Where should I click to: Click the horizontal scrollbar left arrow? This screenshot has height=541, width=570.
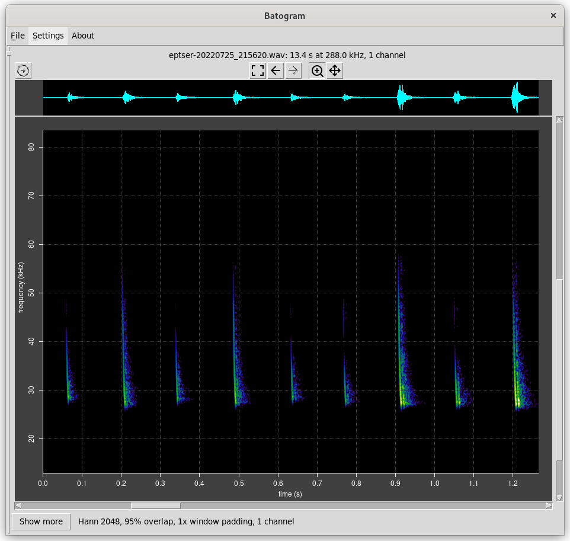coord(18,505)
